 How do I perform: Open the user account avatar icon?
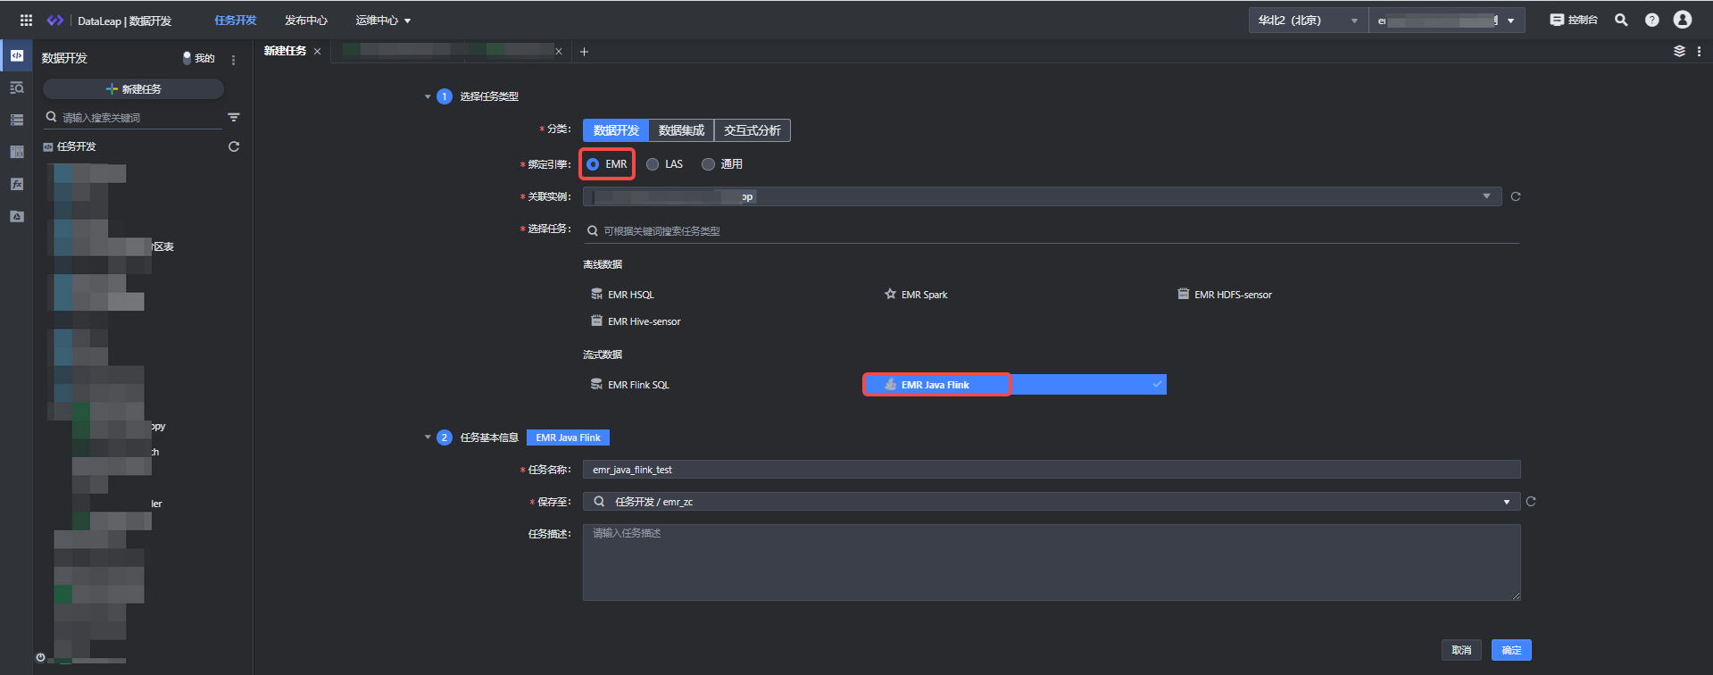click(x=1683, y=20)
